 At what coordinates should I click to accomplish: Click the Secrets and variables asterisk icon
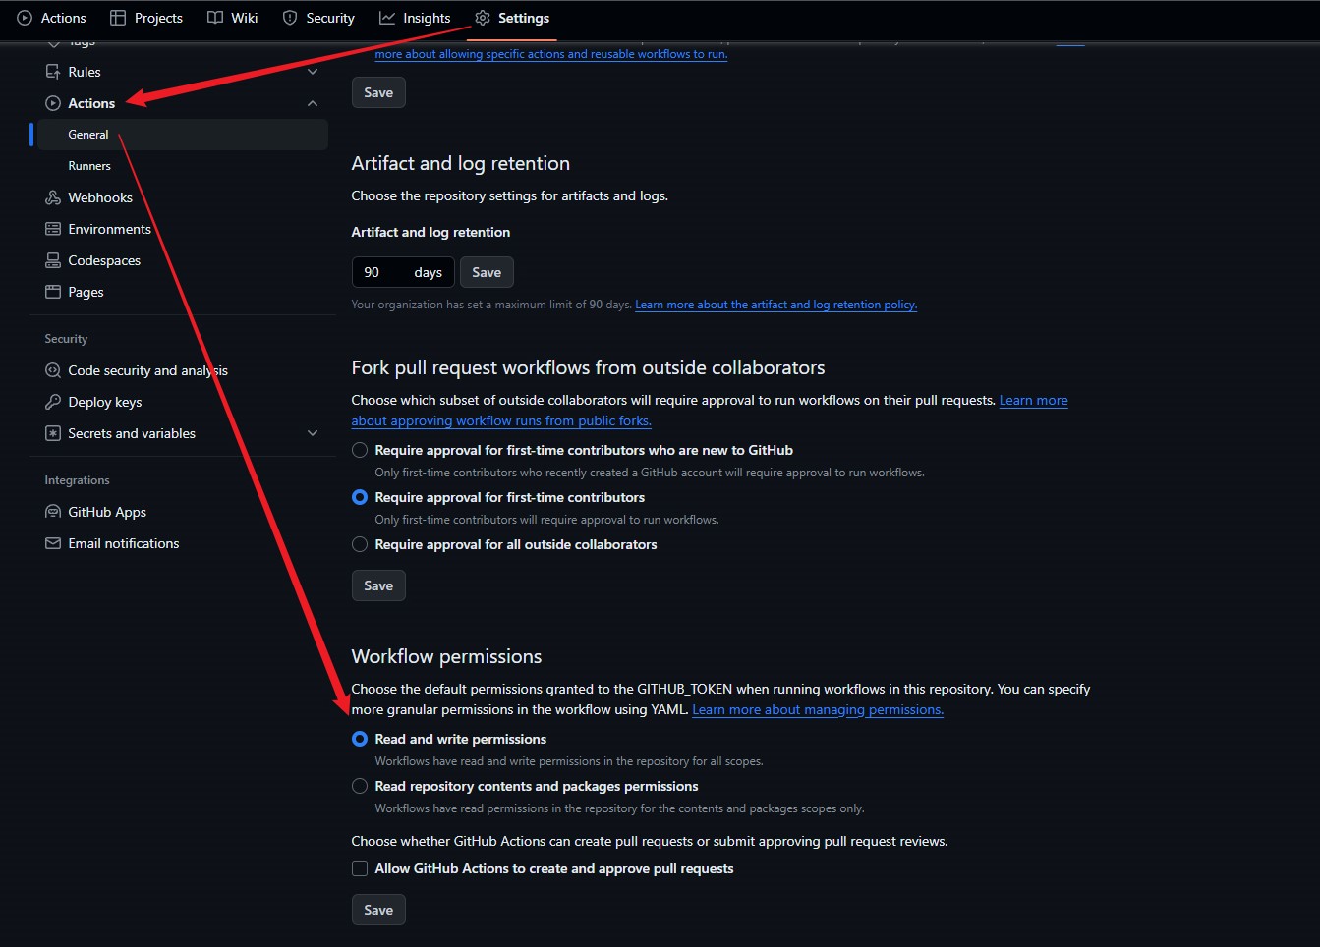point(53,433)
